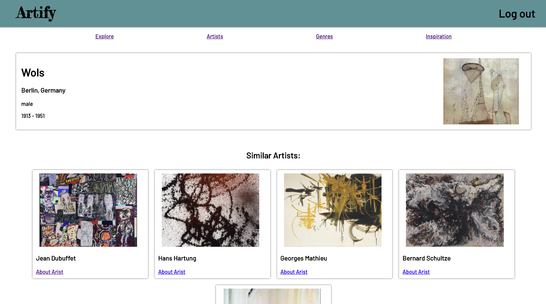Select the text Berlin, Germany

click(43, 90)
